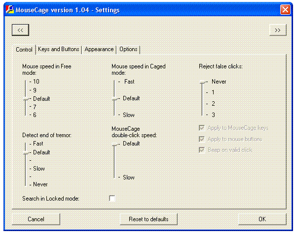Set Reject false clicks to 2
Viewport: 296px width, 234px height.
213,103
